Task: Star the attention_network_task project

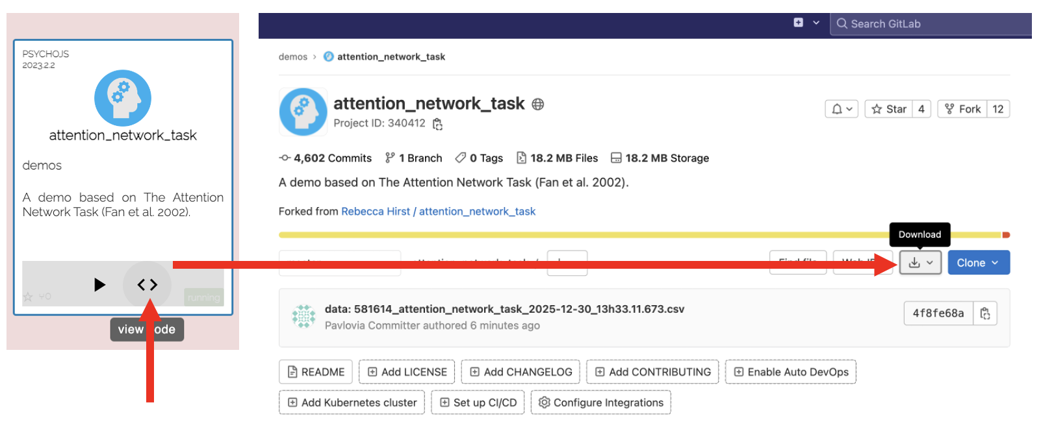Action: (x=889, y=109)
